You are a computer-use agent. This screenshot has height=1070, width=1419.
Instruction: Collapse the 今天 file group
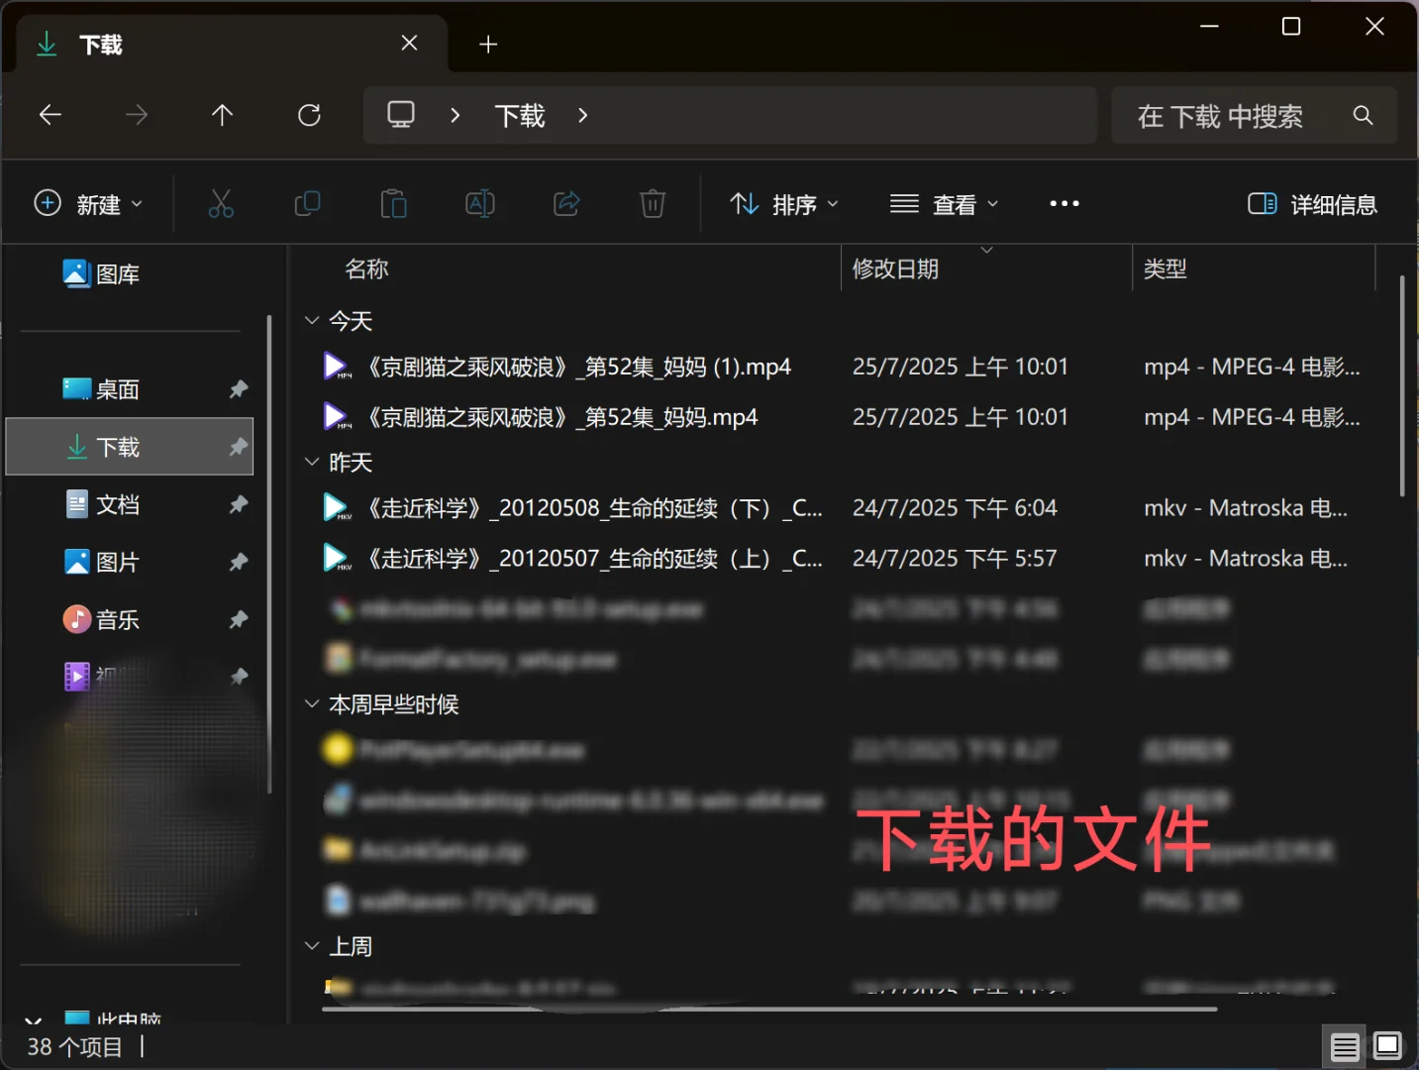(312, 320)
